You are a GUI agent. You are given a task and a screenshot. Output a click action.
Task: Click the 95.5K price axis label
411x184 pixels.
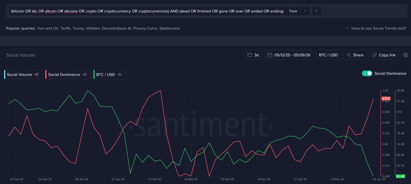(x=401, y=90)
